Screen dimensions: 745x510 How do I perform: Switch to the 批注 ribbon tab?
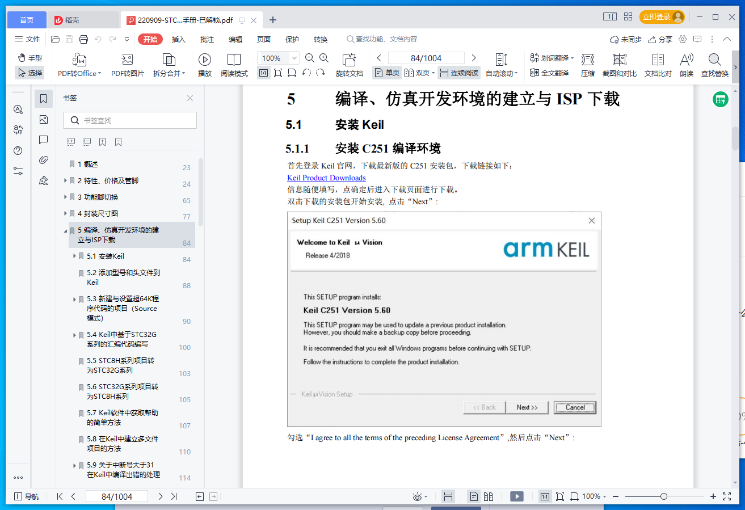pos(207,39)
